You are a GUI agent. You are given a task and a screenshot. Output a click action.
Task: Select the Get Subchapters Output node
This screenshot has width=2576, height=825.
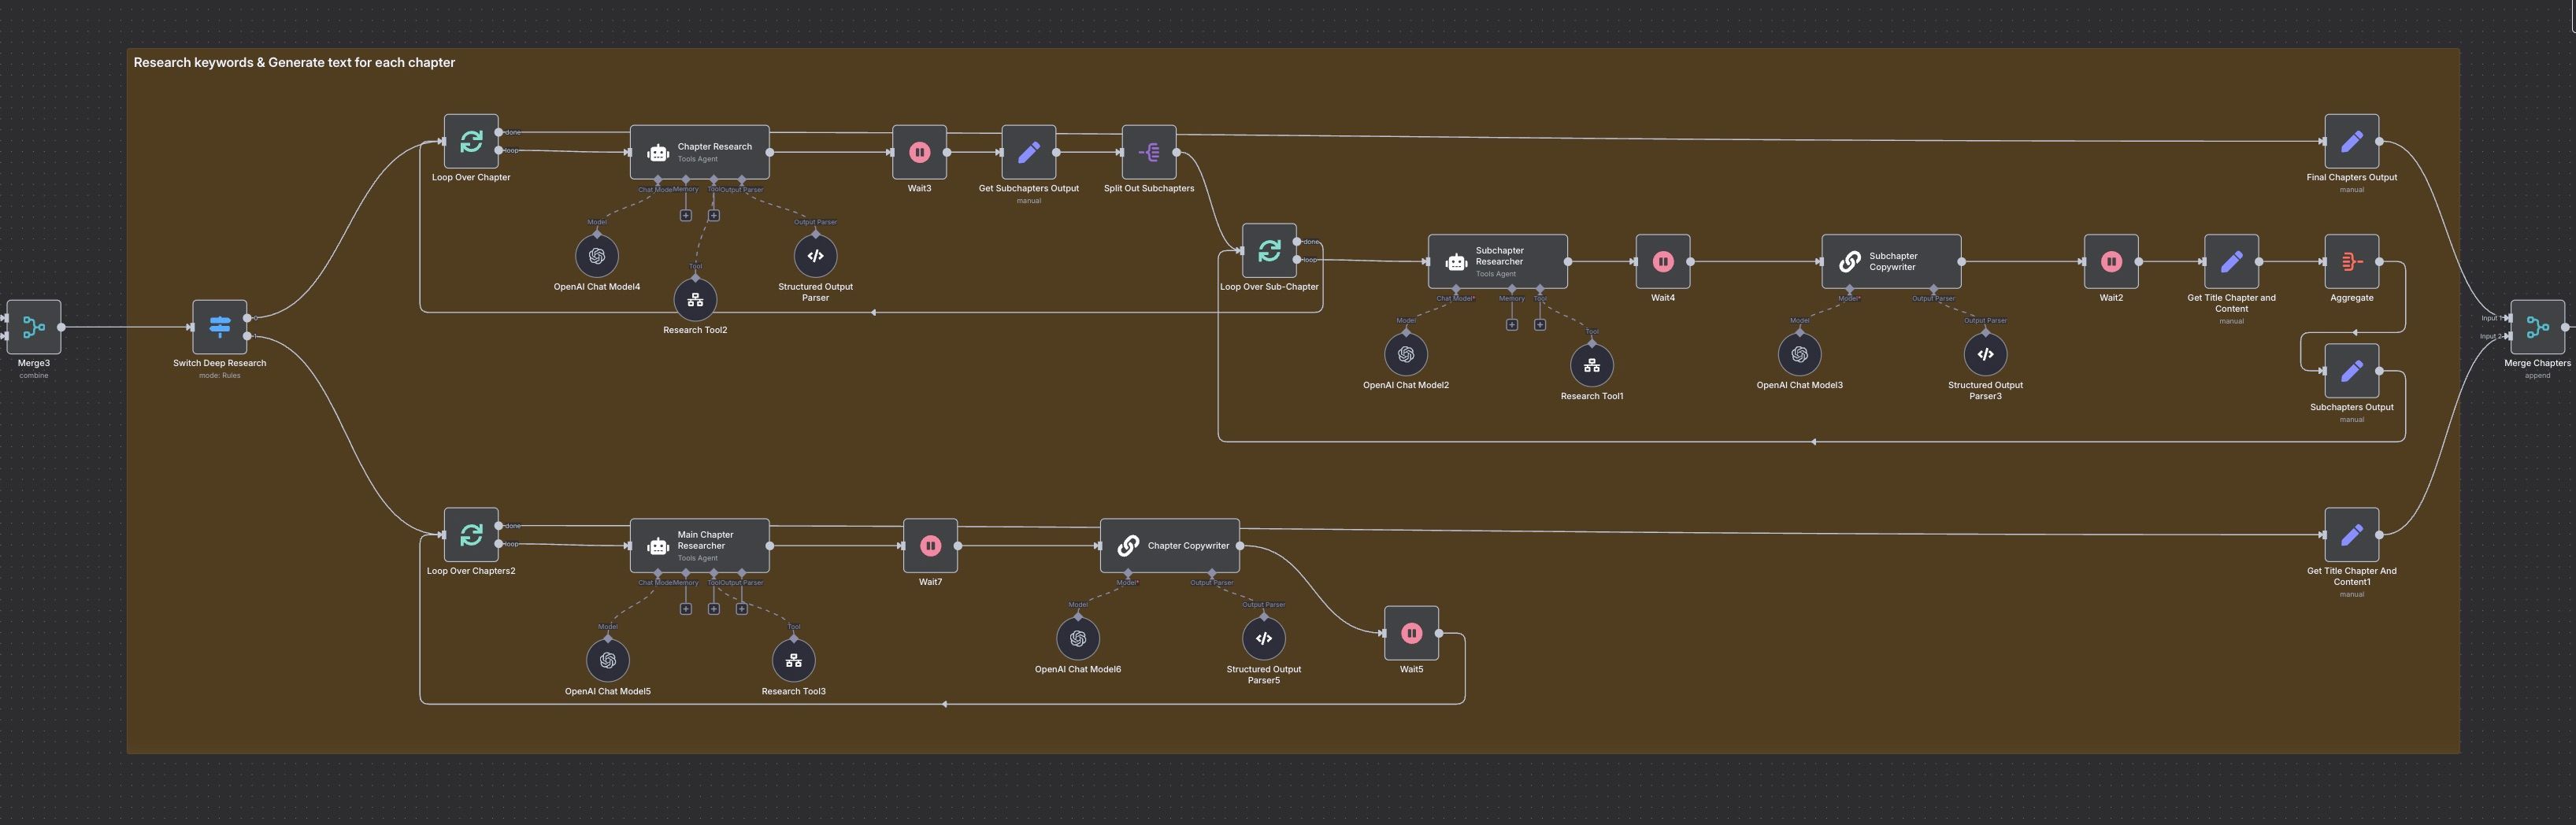pos(1029,152)
